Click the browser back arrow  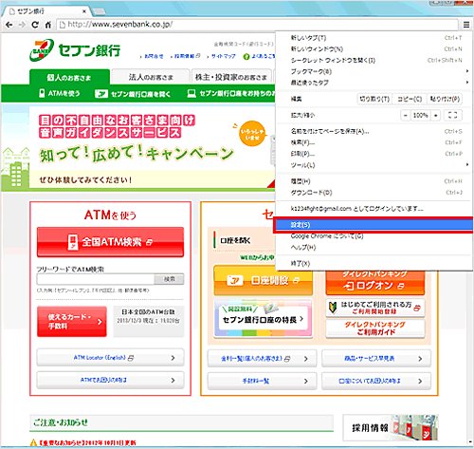[x=9, y=25]
